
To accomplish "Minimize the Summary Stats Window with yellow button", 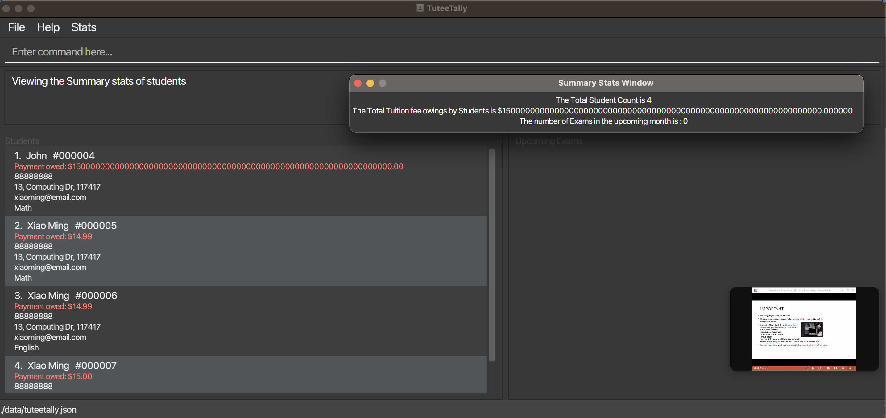I will tap(370, 83).
